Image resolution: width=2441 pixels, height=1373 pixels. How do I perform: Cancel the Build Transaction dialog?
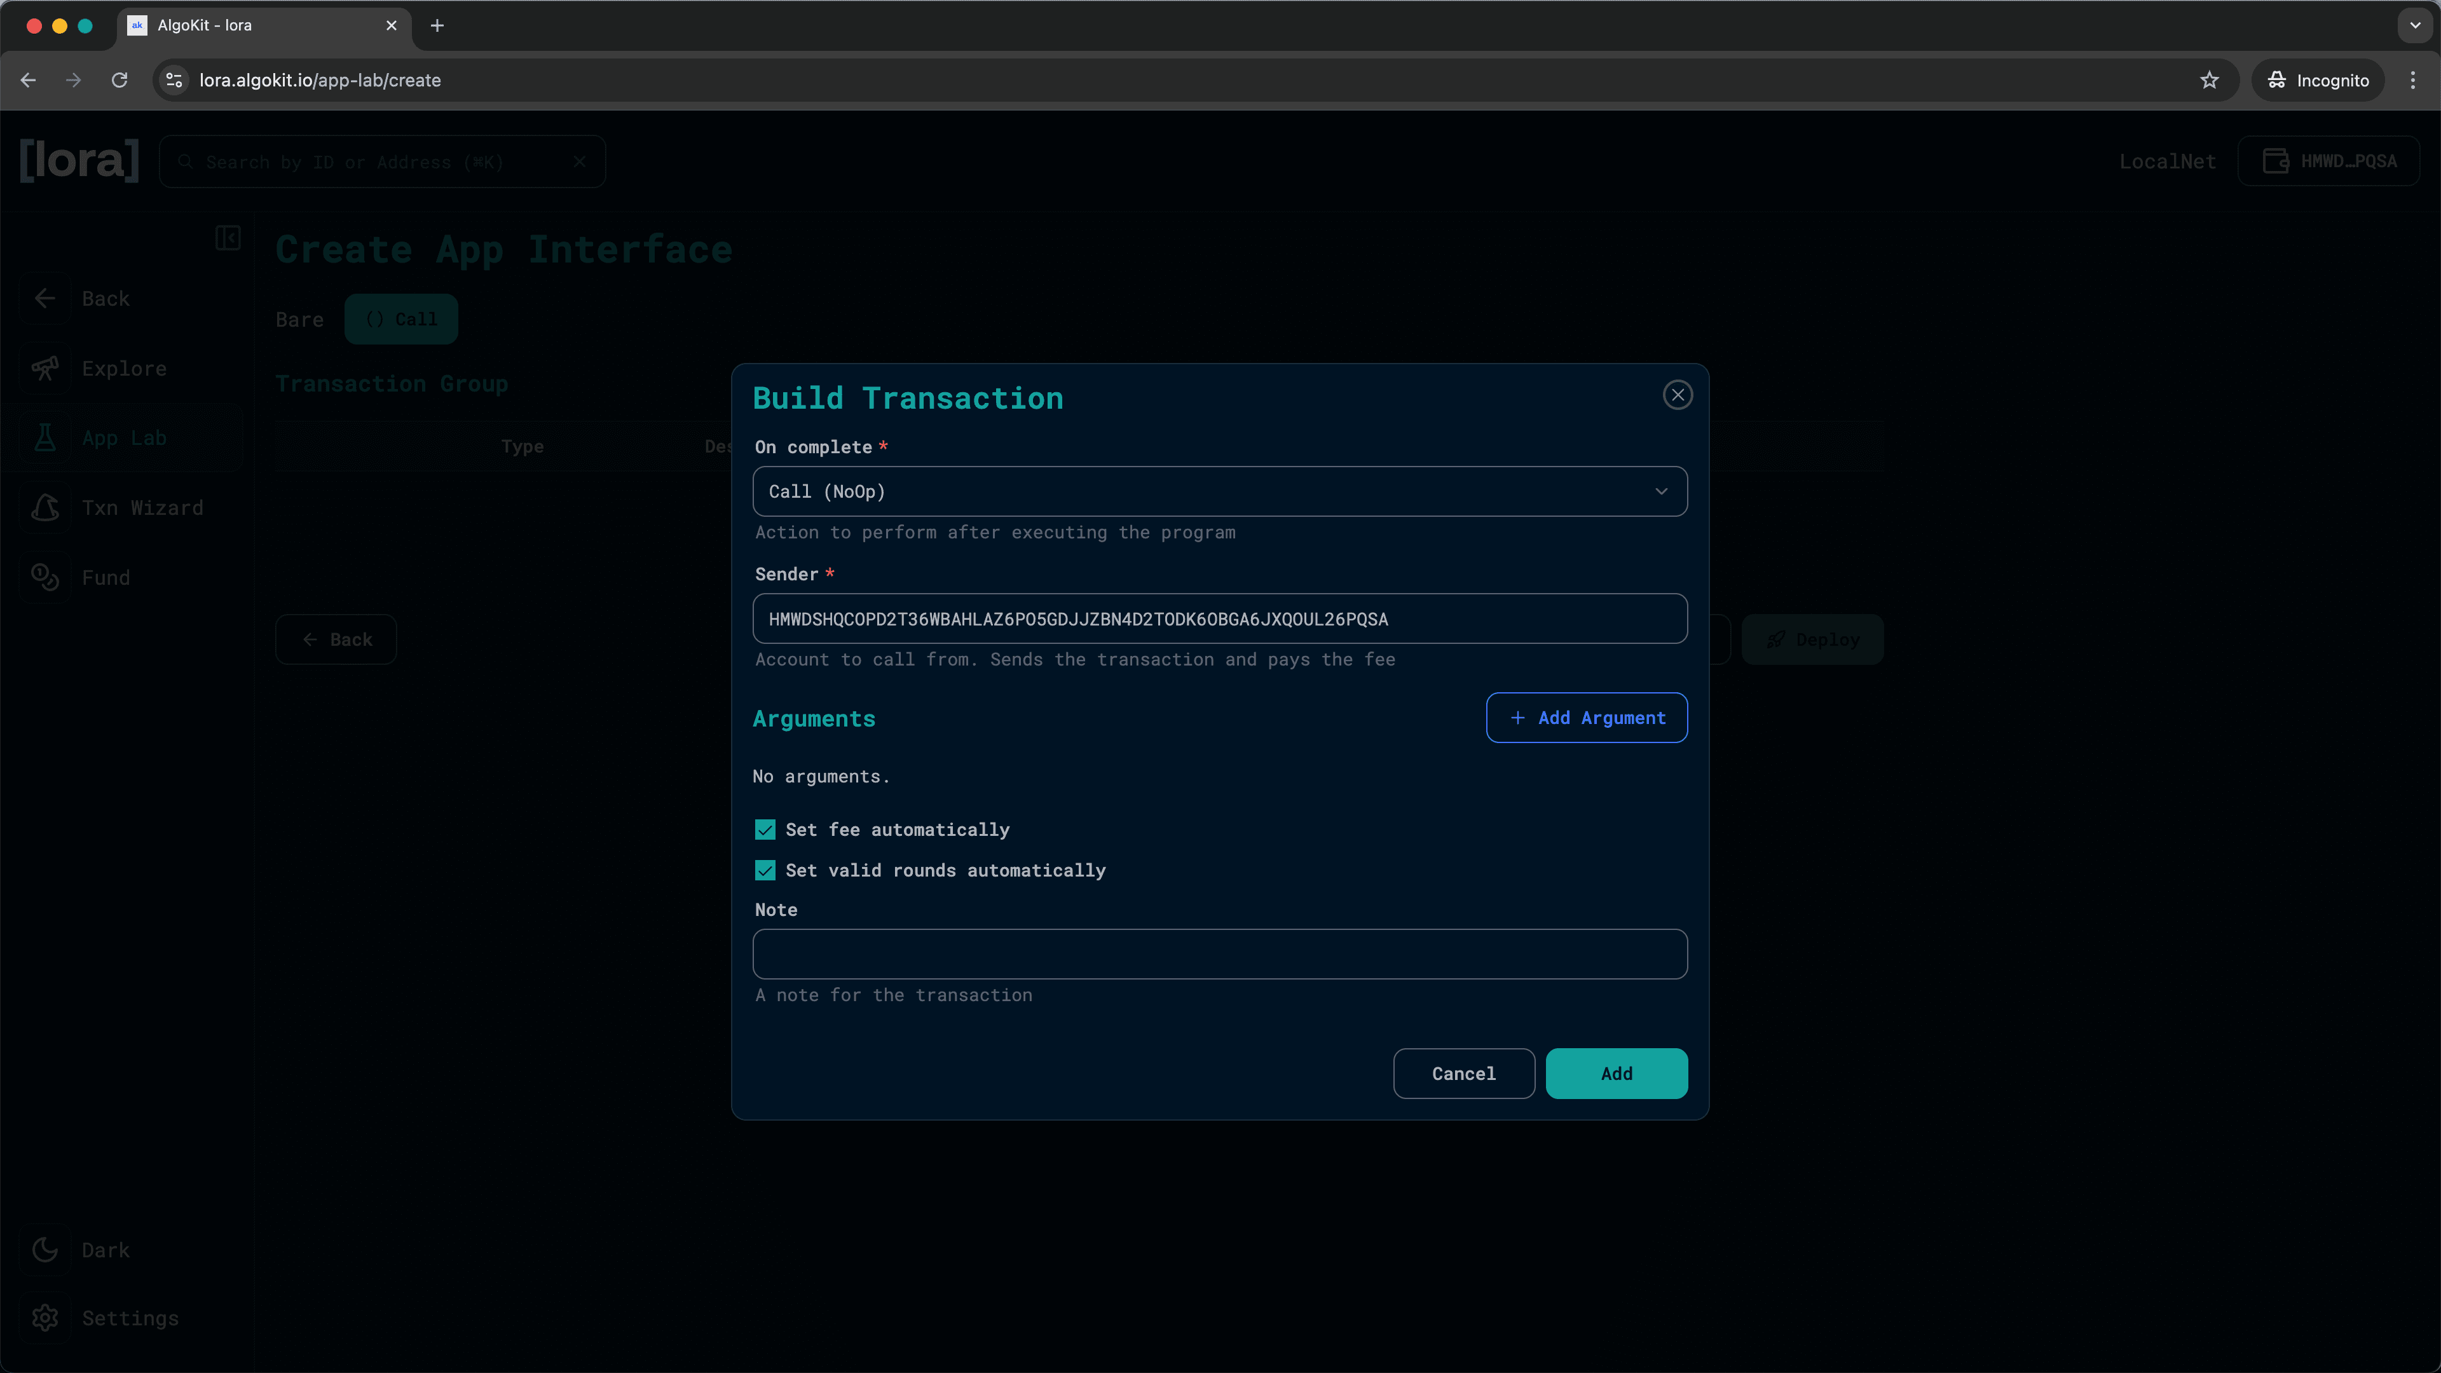(x=1463, y=1074)
